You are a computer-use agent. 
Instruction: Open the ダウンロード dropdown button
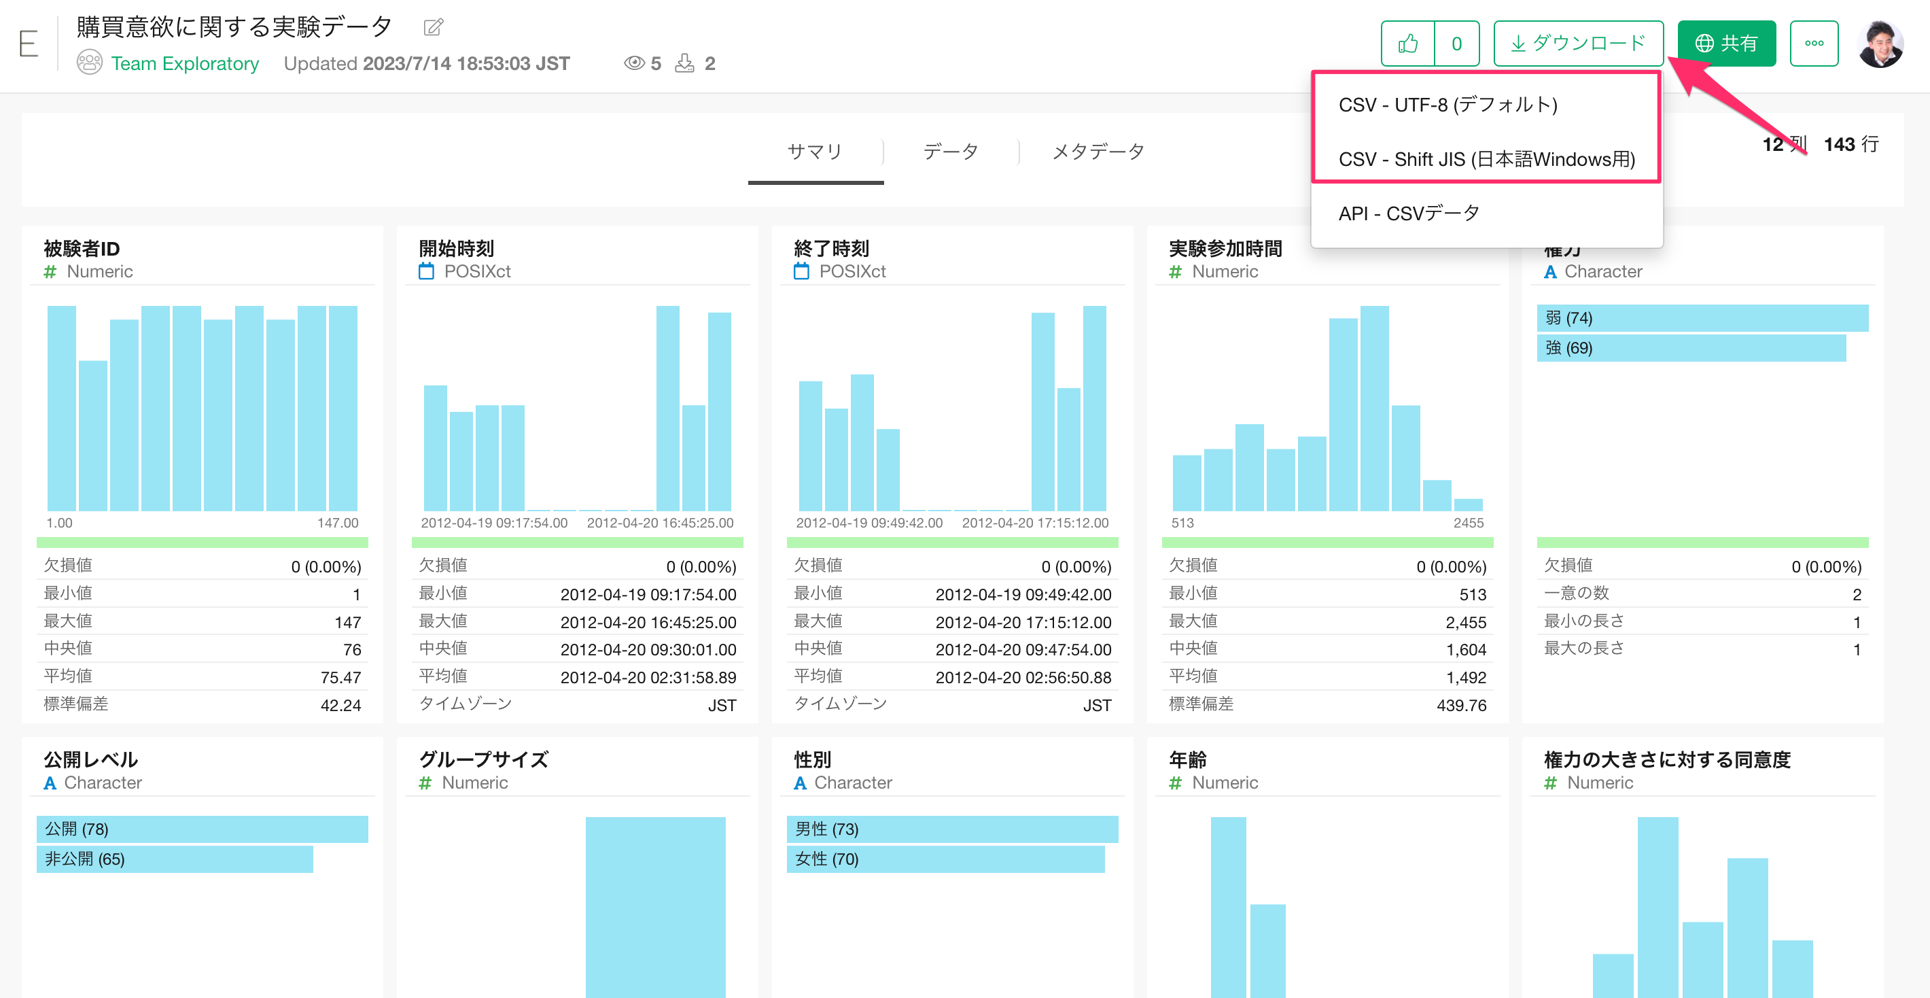tap(1578, 44)
